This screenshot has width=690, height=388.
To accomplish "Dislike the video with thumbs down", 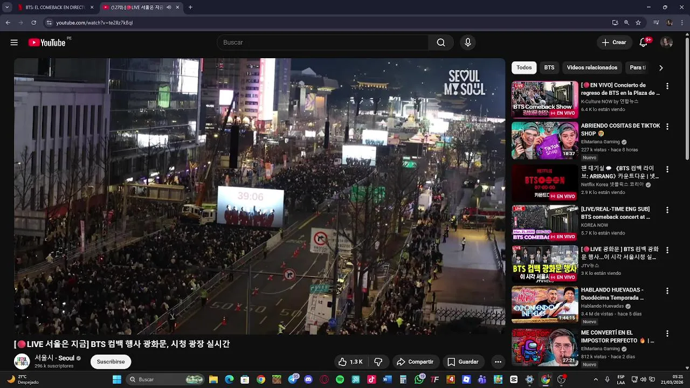I will 378,362.
